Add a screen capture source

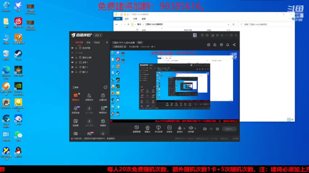click(x=137, y=129)
